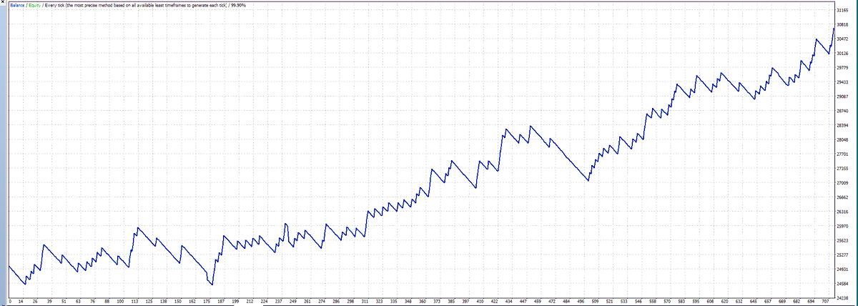
Task: Click trade number 447 on bottom axis
Action: pyautogui.click(x=523, y=302)
